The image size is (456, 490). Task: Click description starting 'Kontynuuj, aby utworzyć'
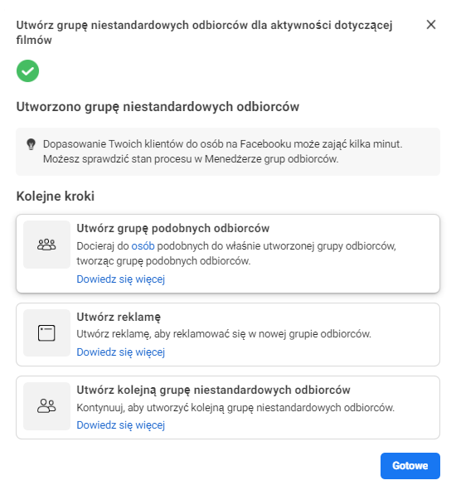pyautogui.click(x=235, y=408)
